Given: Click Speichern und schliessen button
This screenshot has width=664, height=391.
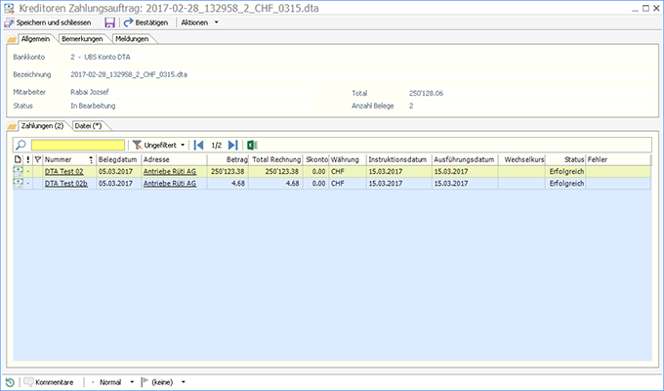Looking at the screenshot, I should tap(48, 22).
